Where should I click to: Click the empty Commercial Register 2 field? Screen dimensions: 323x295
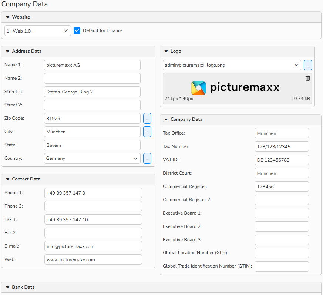pos(282,200)
